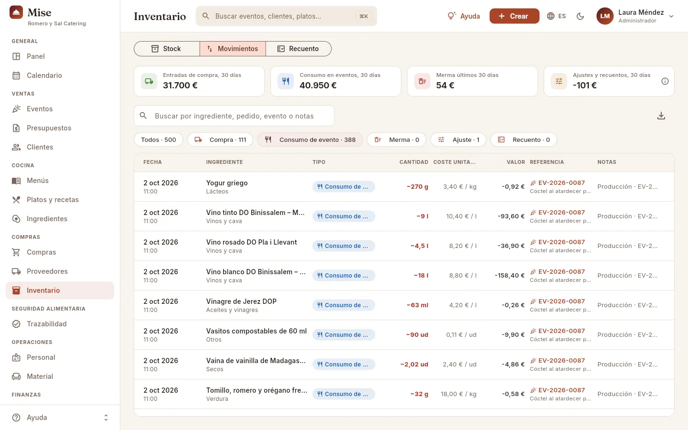Viewport: 688px width, 430px height.
Task: Open Presupuestos section
Action: point(60,128)
